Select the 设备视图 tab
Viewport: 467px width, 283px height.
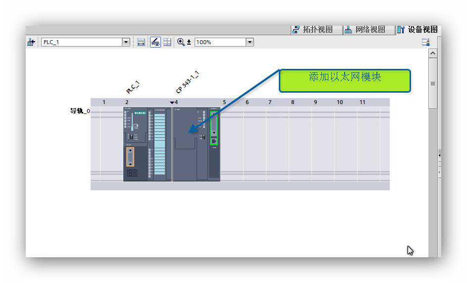pyautogui.click(x=417, y=30)
